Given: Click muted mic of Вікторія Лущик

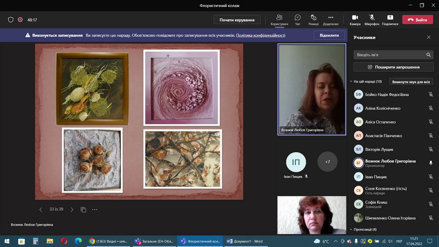Looking at the screenshot, I should (x=430, y=149).
